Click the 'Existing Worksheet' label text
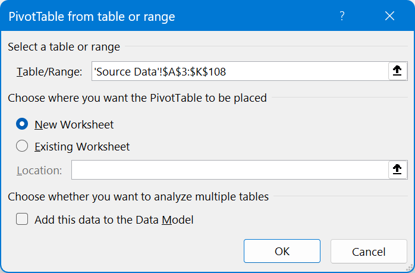The height and width of the screenshot is (273, 415). pyautogui.click(x=82, y=146)
